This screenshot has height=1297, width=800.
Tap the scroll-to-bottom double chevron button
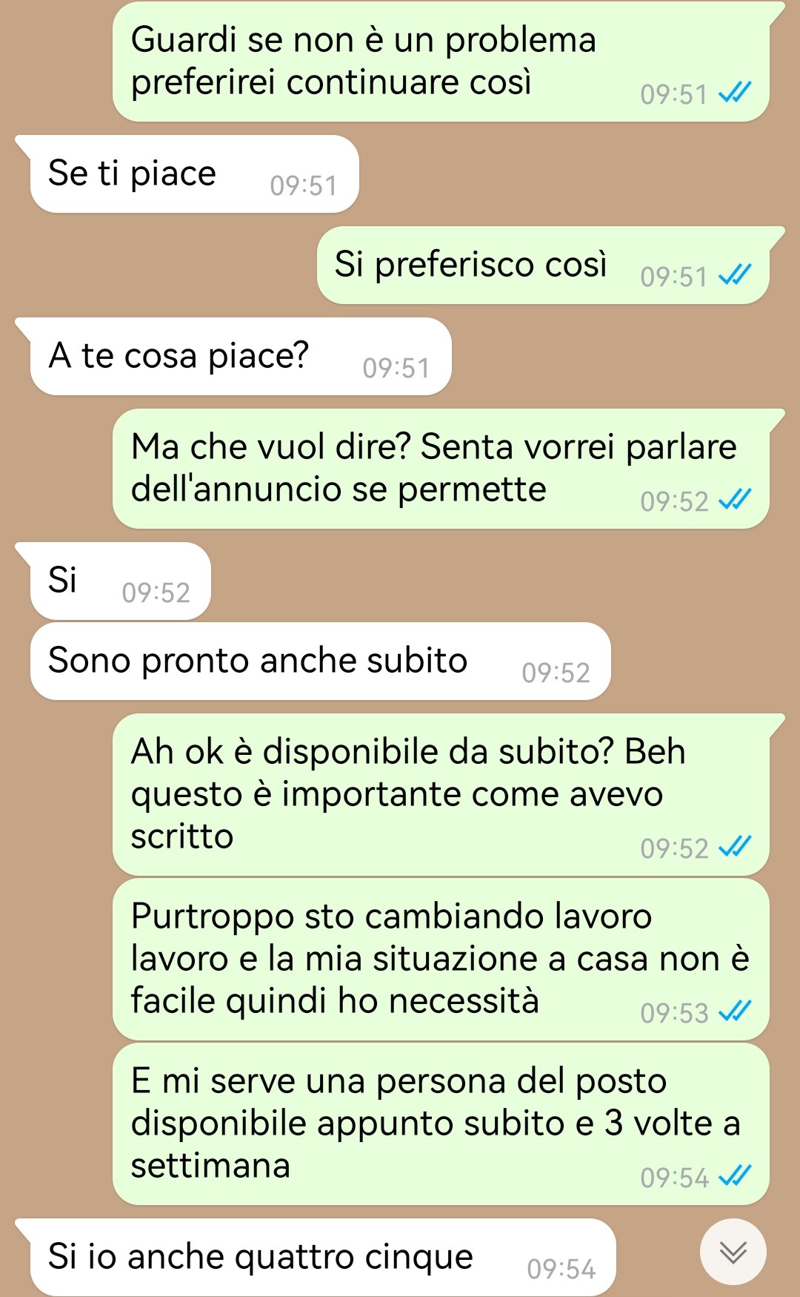tap(733, 1252)
